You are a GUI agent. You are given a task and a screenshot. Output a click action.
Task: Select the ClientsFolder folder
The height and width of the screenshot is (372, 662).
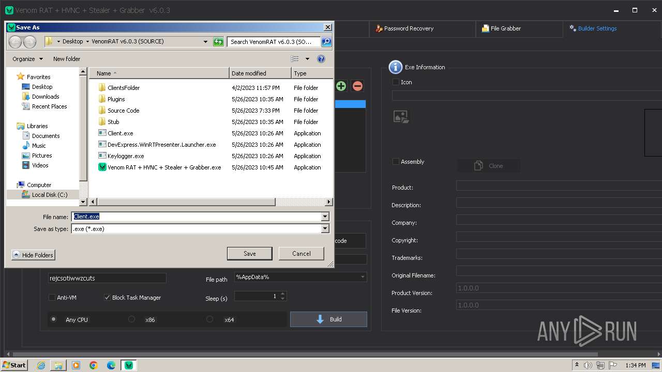124,88
